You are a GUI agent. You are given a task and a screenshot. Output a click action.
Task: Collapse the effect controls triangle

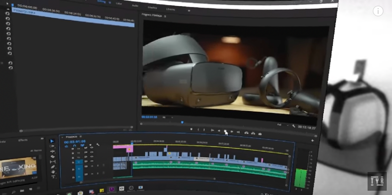pyautogui.click(x=8, y=9)
